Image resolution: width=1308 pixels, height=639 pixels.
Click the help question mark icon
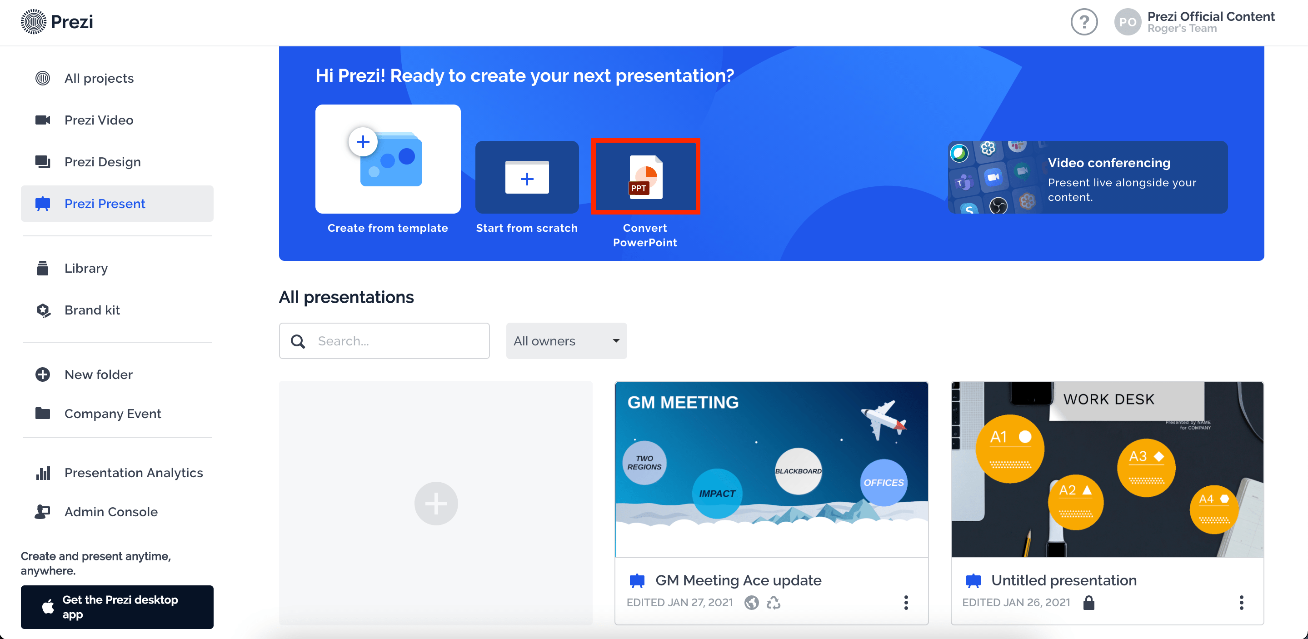click(1084, 22)
